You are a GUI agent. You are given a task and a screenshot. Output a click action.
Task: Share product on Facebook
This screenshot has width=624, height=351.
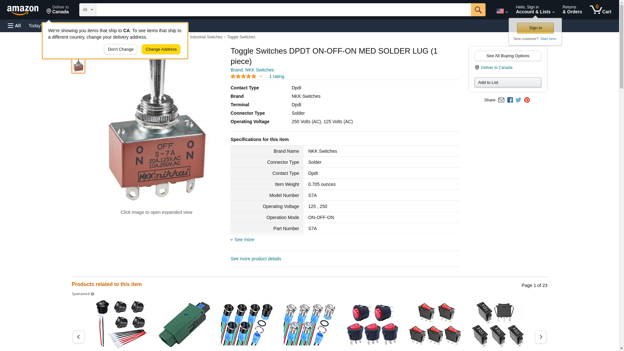tap(510, 100)
